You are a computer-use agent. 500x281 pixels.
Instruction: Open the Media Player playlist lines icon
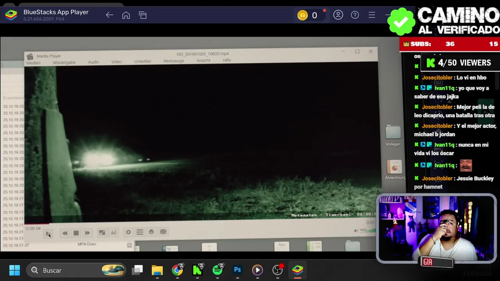pyautogui.click(x=139, y=232)
